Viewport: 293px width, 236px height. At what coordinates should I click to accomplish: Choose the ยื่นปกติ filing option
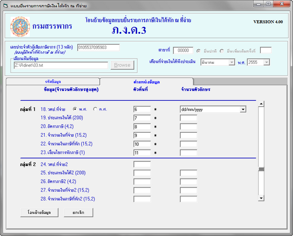(198, 50)
